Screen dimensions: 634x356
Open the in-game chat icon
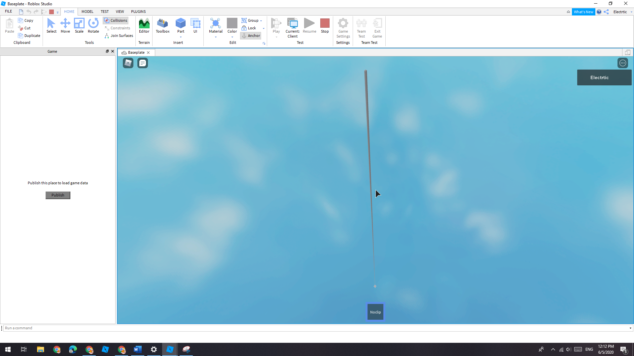tap(143, 63)
